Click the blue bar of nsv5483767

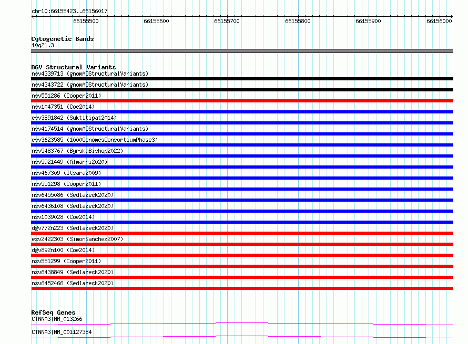tap(242, 156)
